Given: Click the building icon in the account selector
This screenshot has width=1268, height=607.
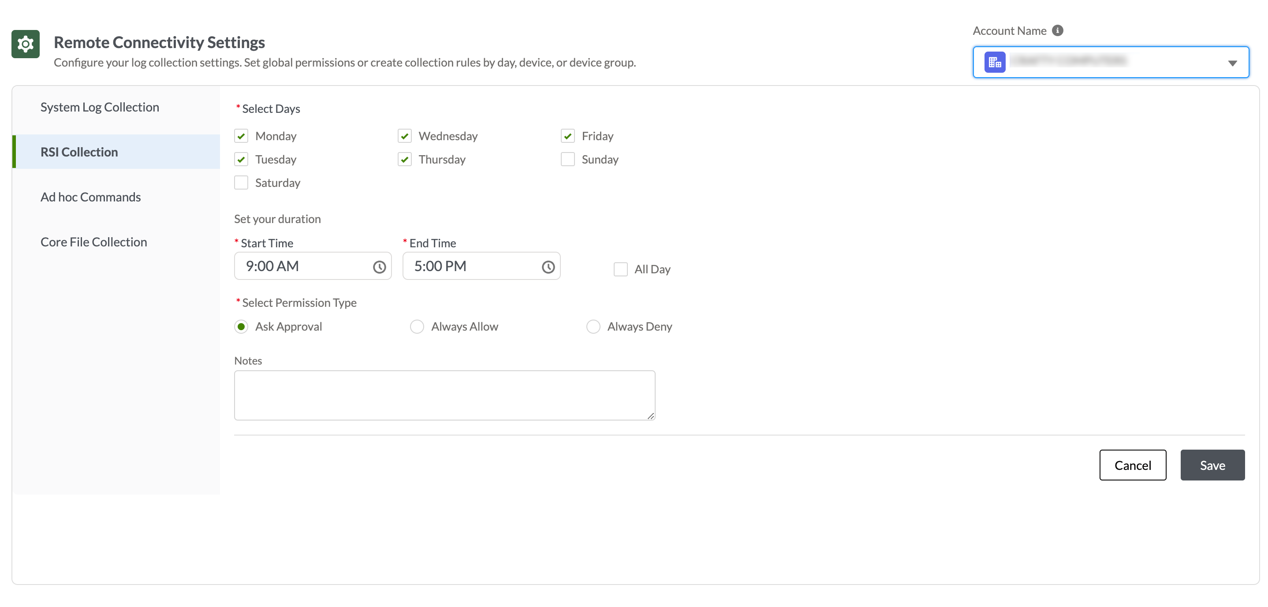Looking at the screenshot, I should [x=994, y=62].
